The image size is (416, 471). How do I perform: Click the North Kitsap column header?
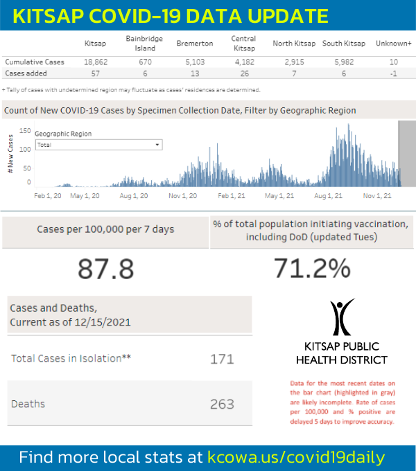coord(294,43)
